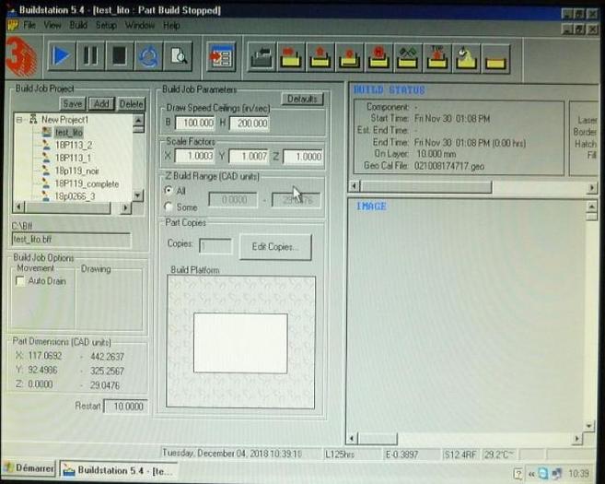Click the project tree scroll right arrow
The width and height of the screenshot is (605, 484).
tap(125, 207)
